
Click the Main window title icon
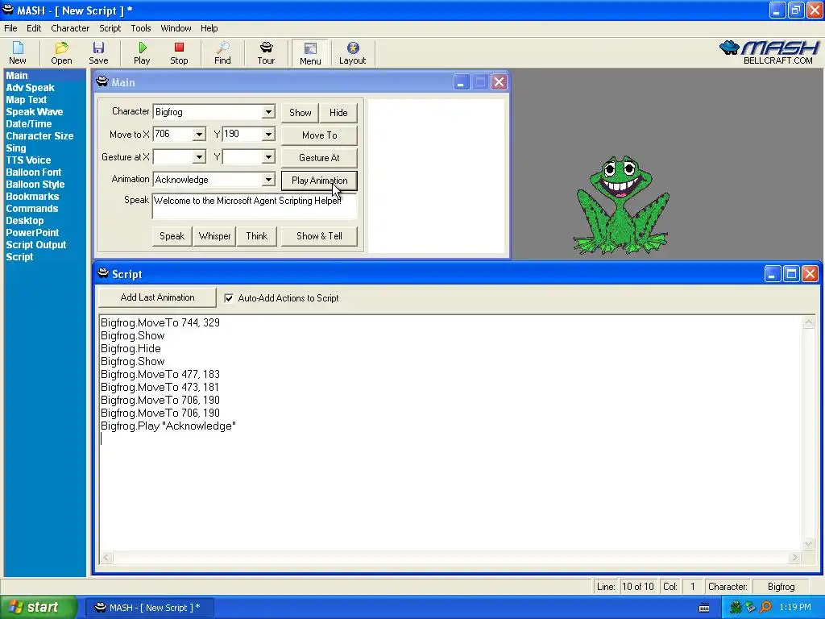(102, 81)
